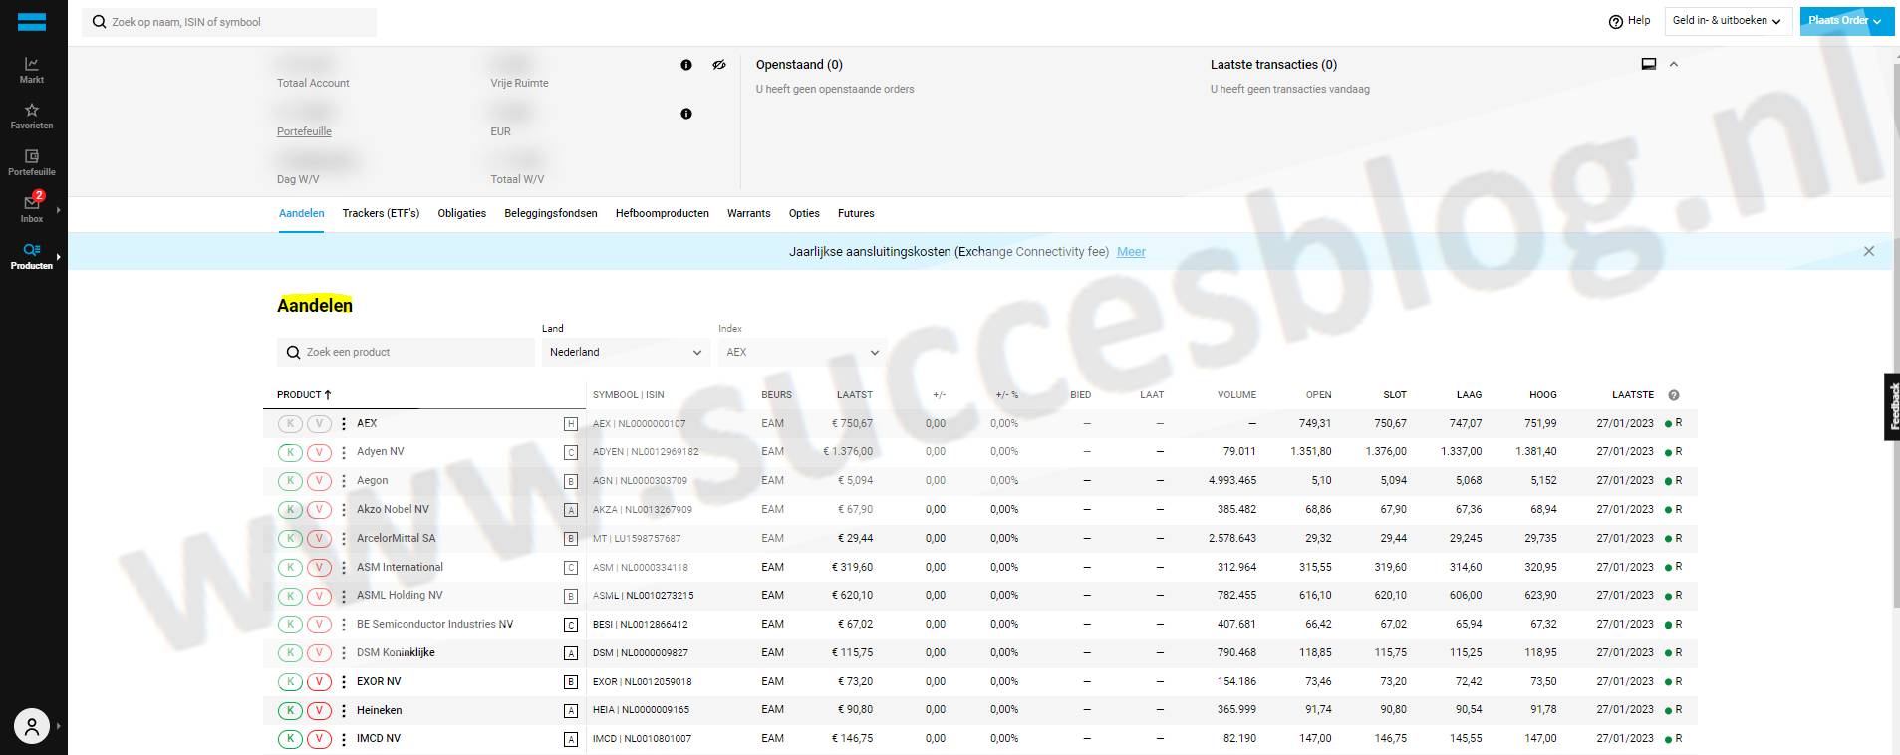Click the red V sell button for Aegon
Image resolution: width=1900 pixels, height=755 pixels.
[x=319, y=481]
